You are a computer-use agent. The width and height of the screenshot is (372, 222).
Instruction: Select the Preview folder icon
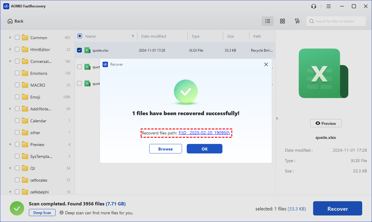coord(25,144)
